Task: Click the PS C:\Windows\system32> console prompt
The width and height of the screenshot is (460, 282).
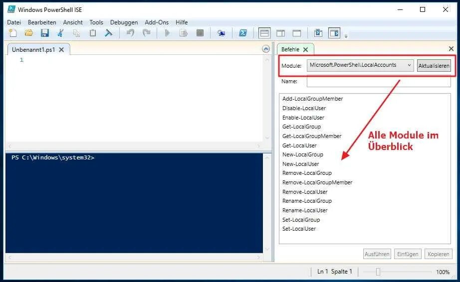Action: [x=53, y=157]
